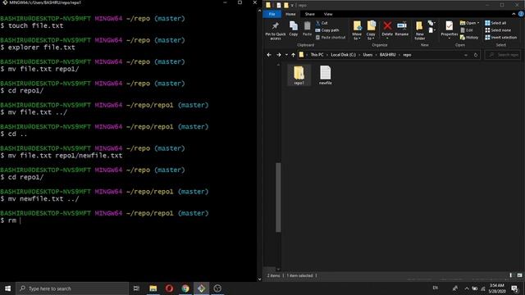This screenshot has height=295, width=525.
Task: Open recent locations dropdown beside forward arrow
Action: pos(286,55)
